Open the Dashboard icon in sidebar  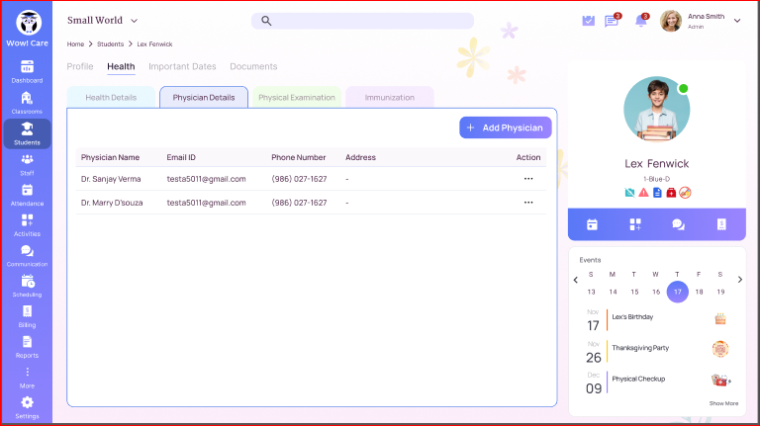[27, 70]
